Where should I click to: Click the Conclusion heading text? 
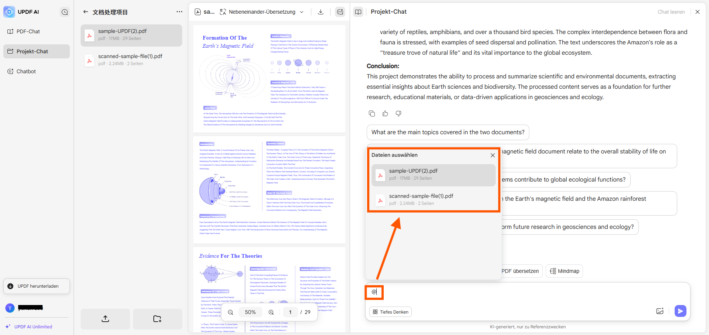click(383, 66)
